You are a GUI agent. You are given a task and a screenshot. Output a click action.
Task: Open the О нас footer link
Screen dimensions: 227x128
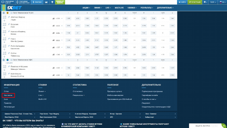click(6, 91)
